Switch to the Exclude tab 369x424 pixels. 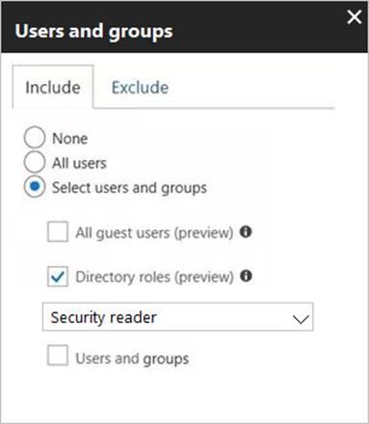tap(140, 88)
